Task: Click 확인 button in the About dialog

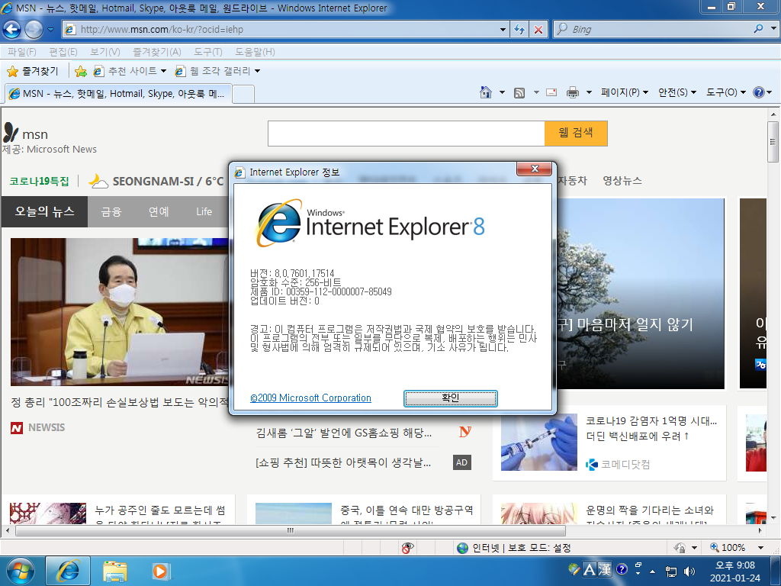Action: (450, 398)
